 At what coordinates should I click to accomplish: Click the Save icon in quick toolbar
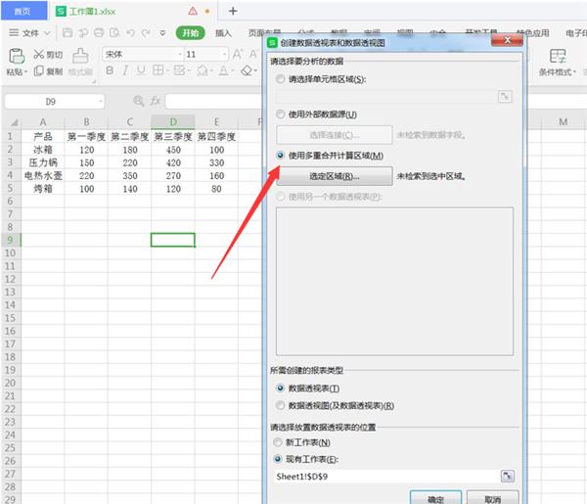point(68,32)
